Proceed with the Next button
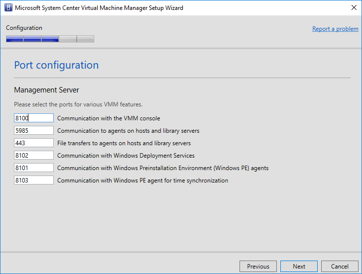This screenshot has height=274, width=362. coord(299,266)
